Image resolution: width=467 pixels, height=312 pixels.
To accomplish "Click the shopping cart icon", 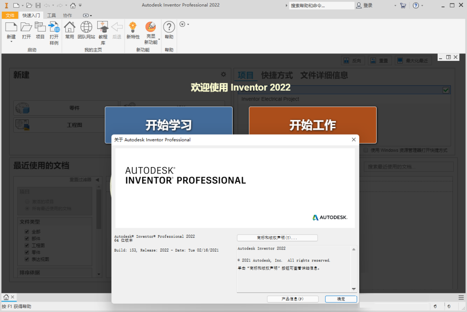I will 403,5.
